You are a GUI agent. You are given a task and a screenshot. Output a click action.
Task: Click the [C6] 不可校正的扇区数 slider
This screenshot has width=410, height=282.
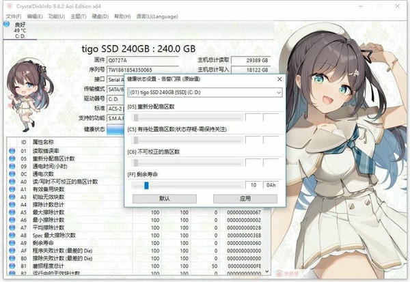[187, 163]
